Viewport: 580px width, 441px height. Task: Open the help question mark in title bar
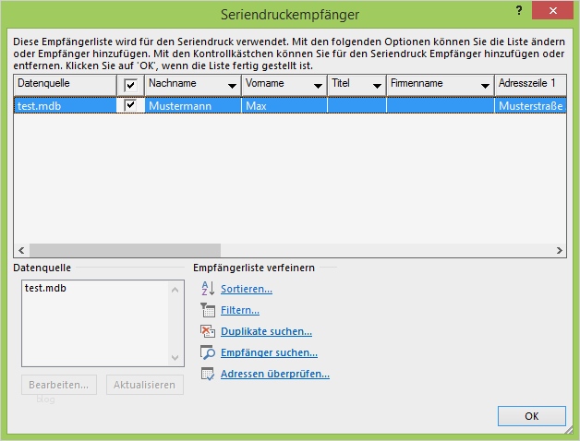pos(519,10)
